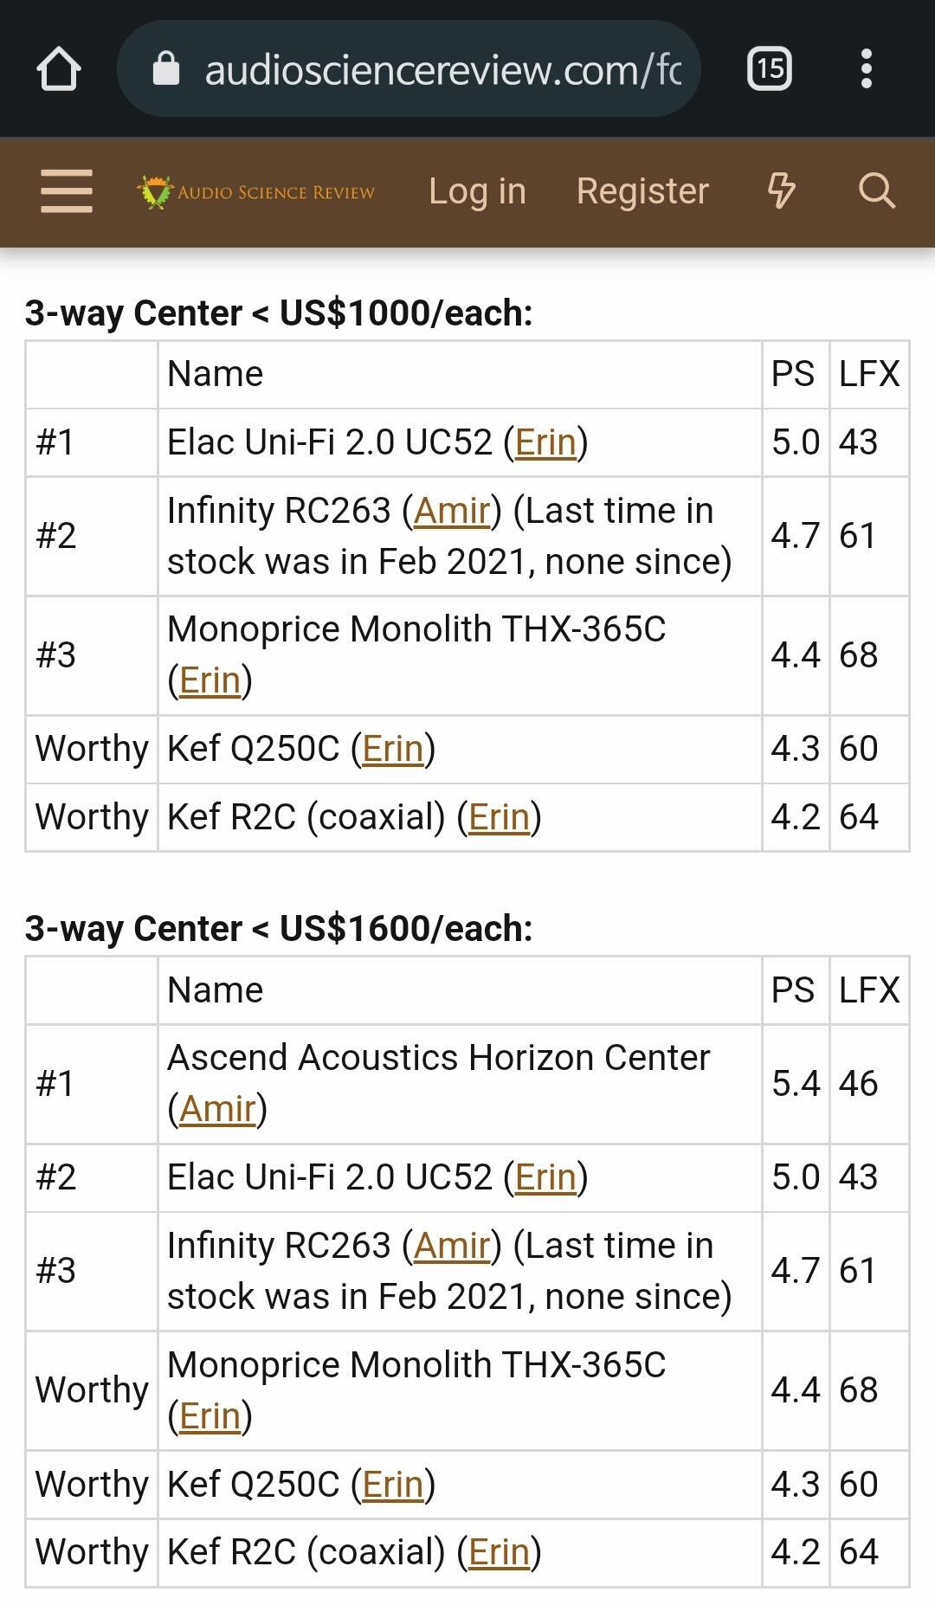Open Amir's Infinity RC263 review under US$1600
The width and height of the screenshot is (935, 1605).
tap(452, 1246)
